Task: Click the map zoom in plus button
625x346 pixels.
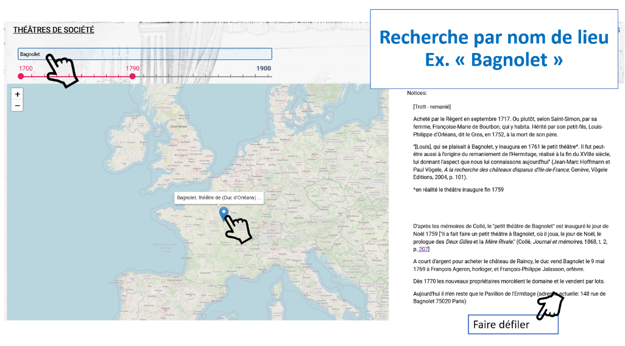Action: (18, 94)
